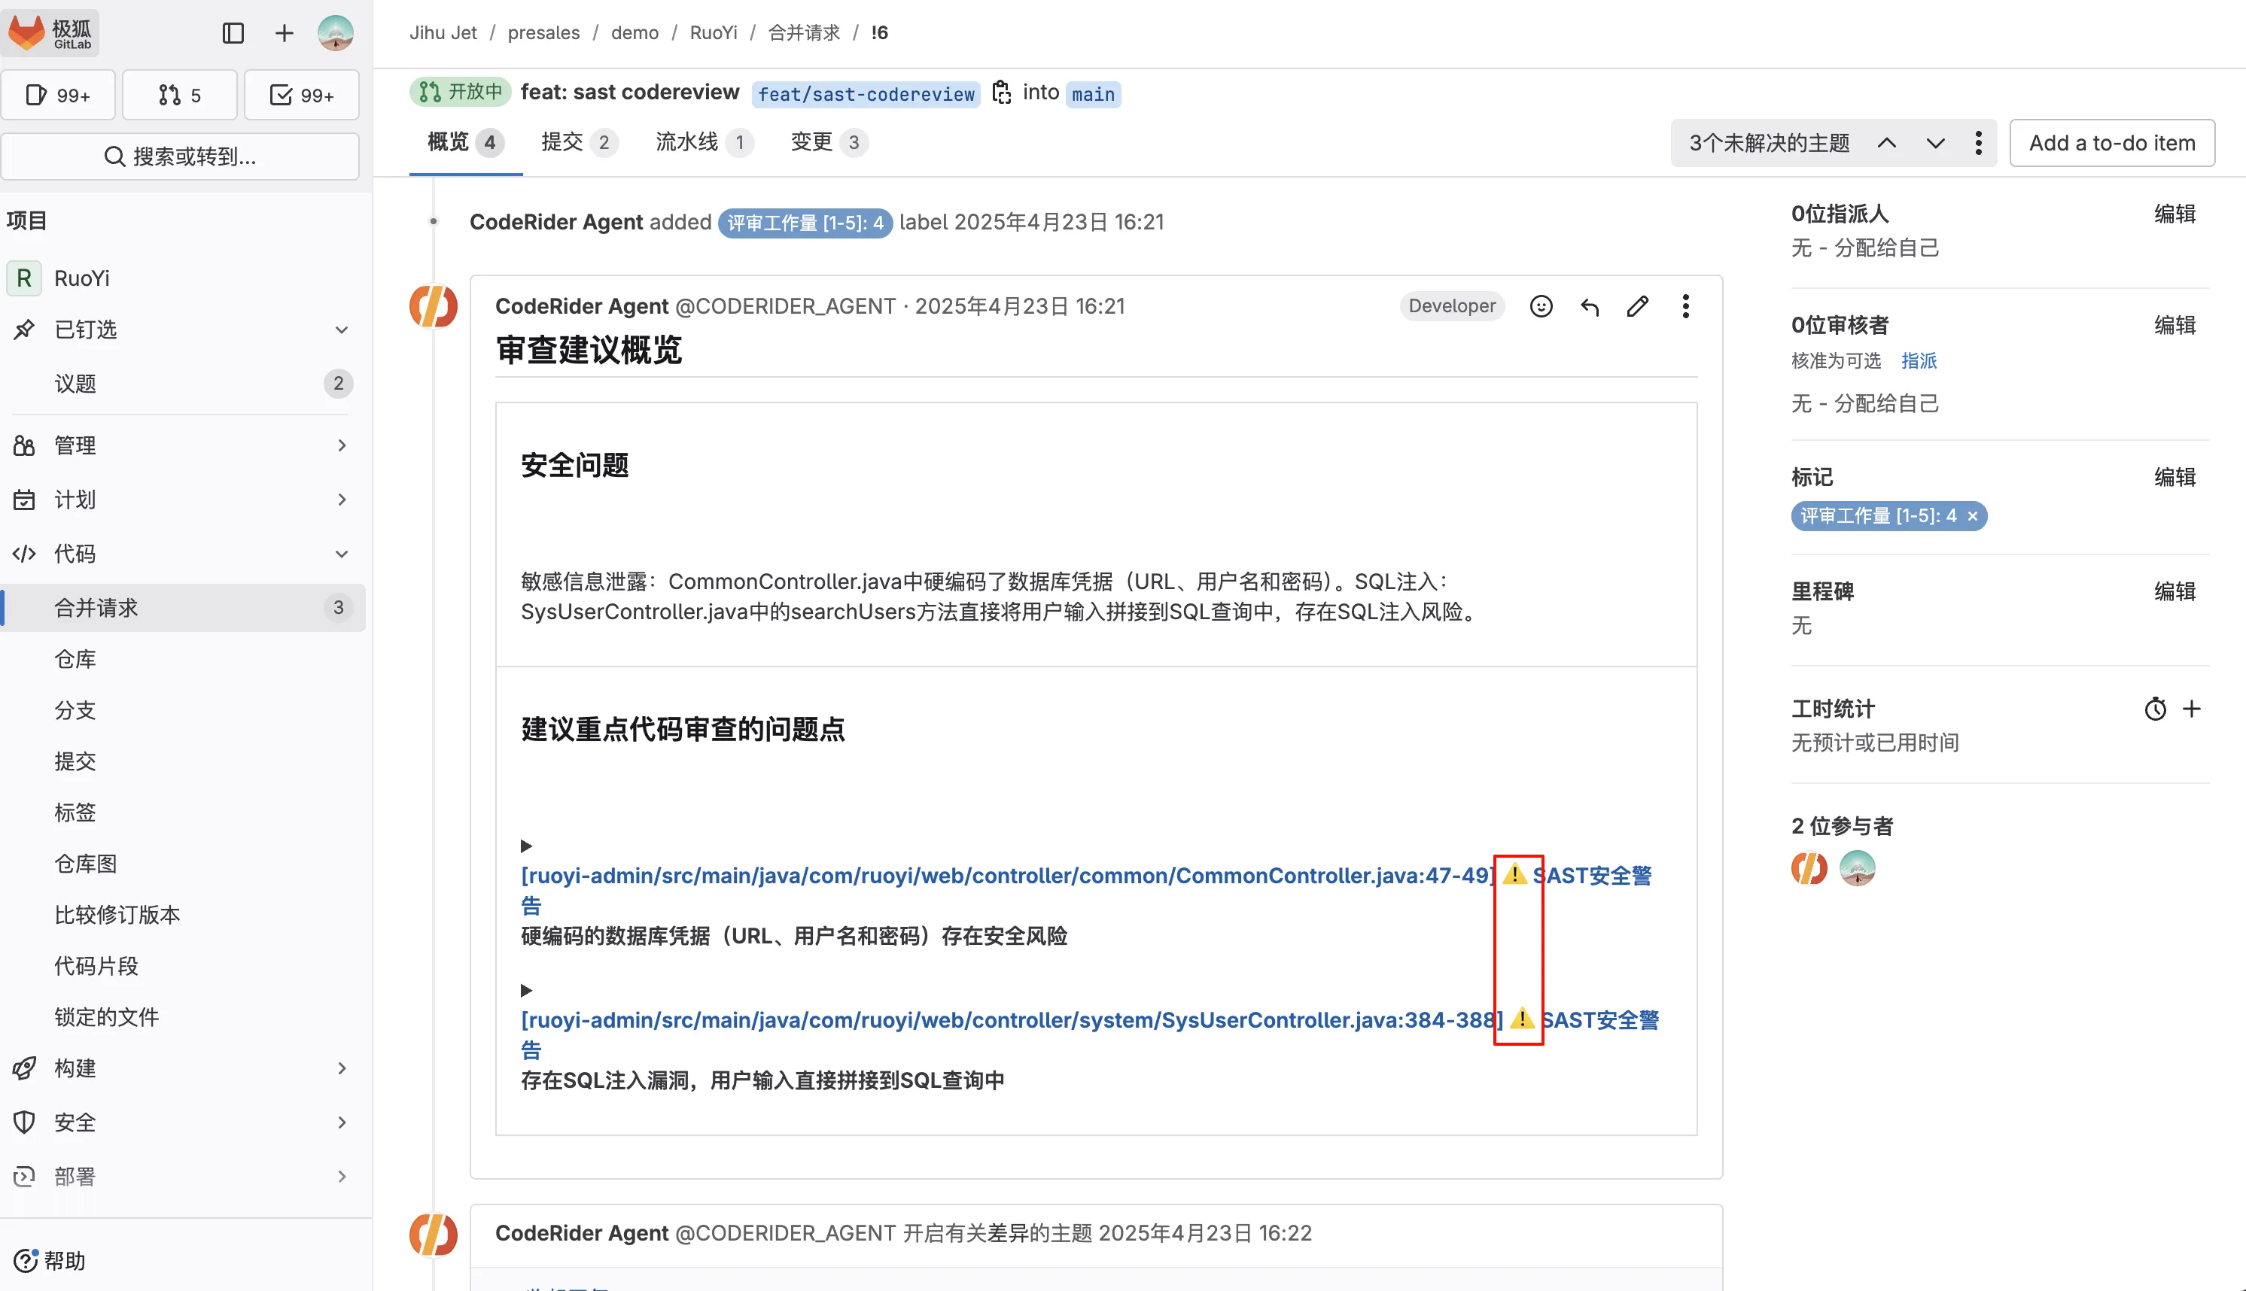The image size is (2246, 1291).
Task: Toggle the sidebar collapse icon
Action: click(x=233, y=33)
